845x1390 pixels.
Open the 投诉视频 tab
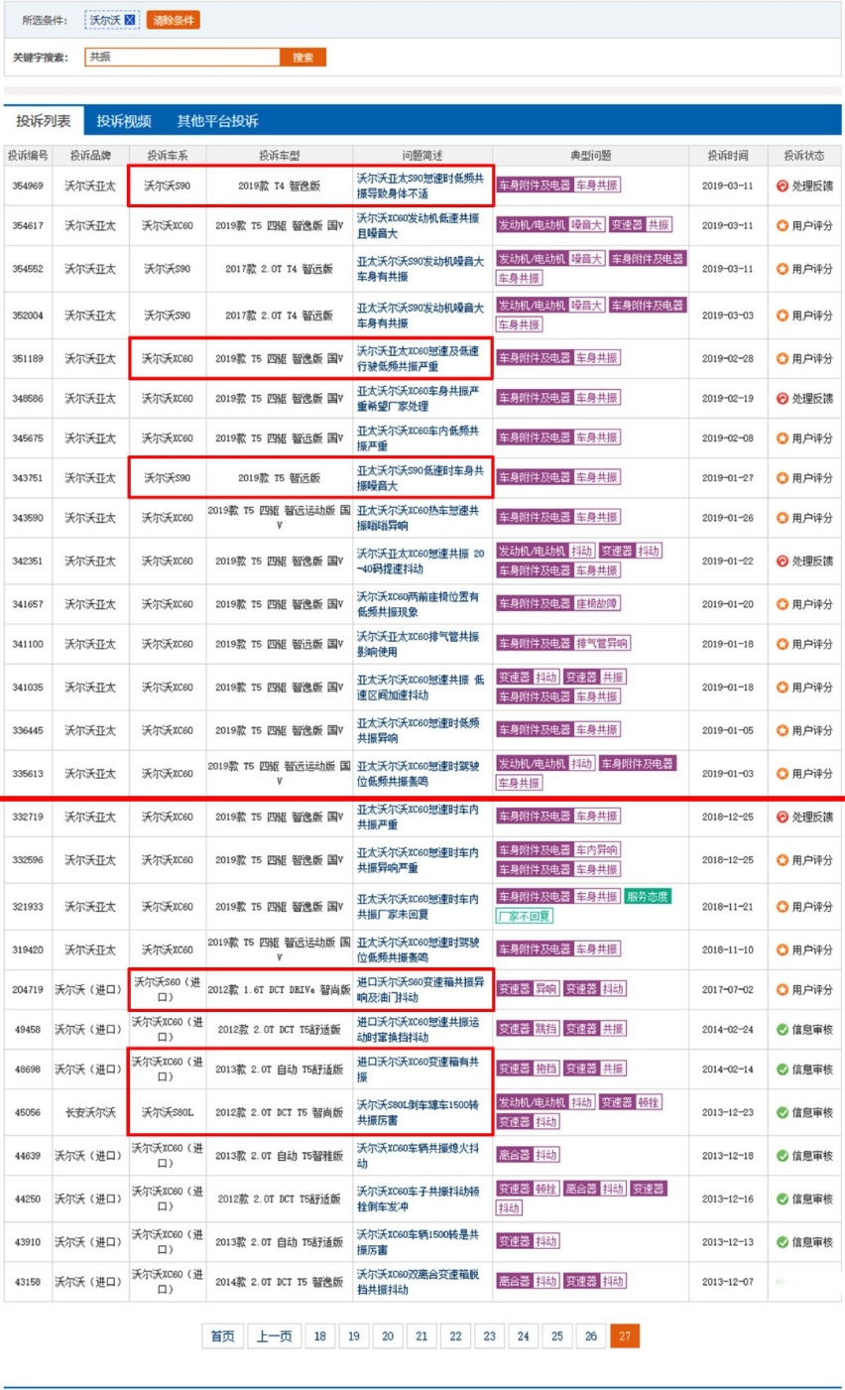[x=124, y=121]
